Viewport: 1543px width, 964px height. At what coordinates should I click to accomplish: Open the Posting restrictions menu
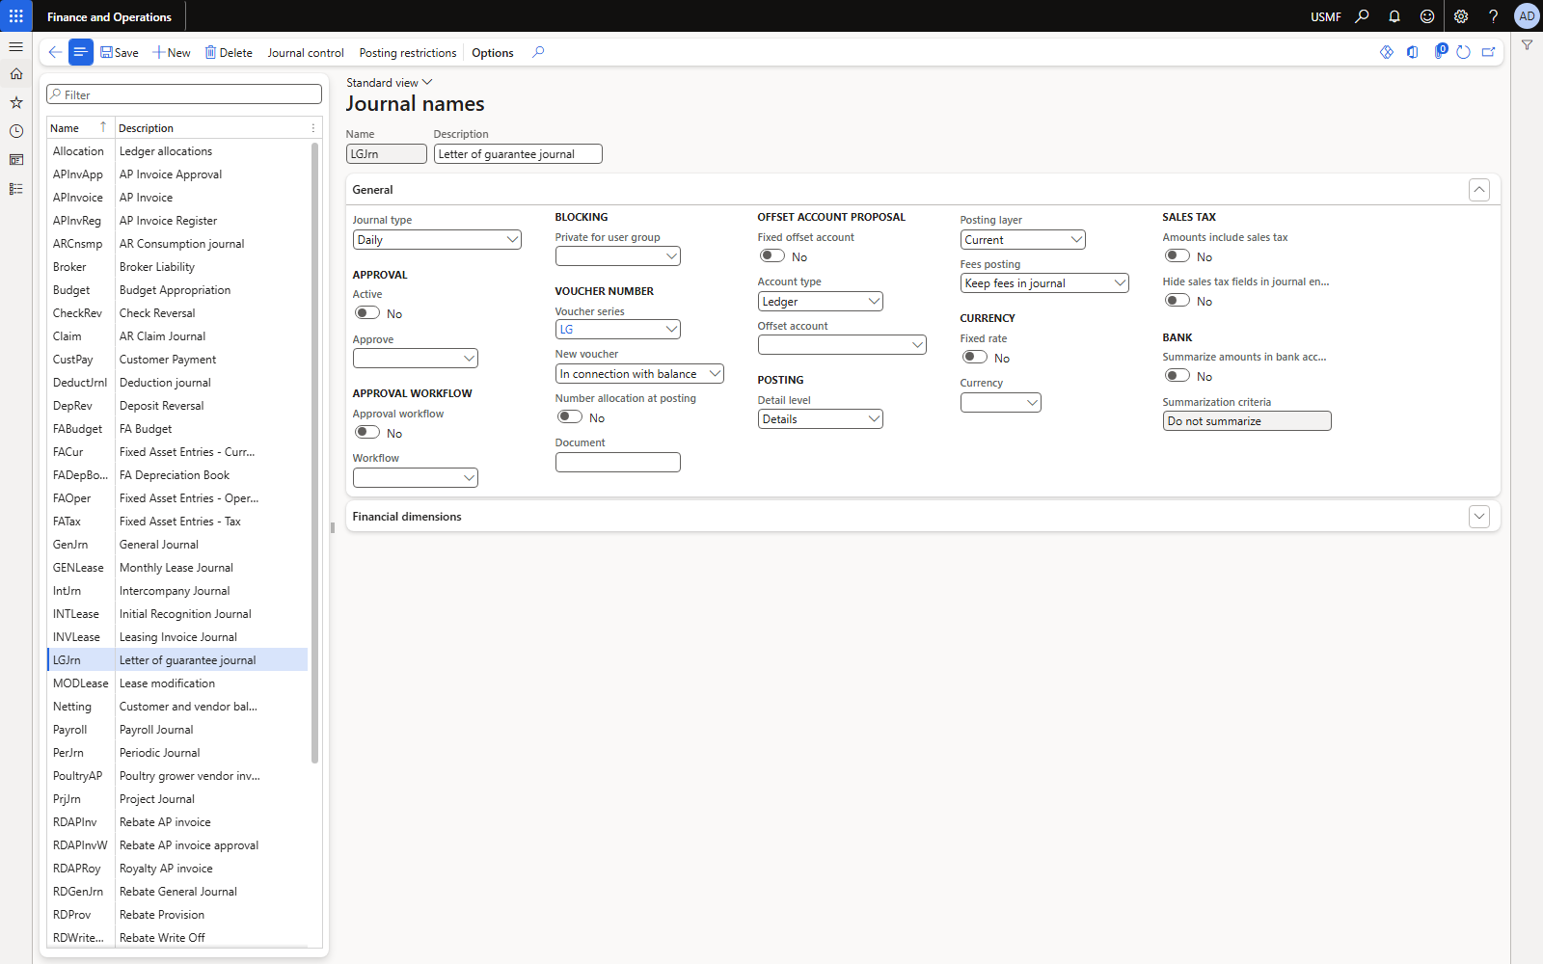point(408,53)
